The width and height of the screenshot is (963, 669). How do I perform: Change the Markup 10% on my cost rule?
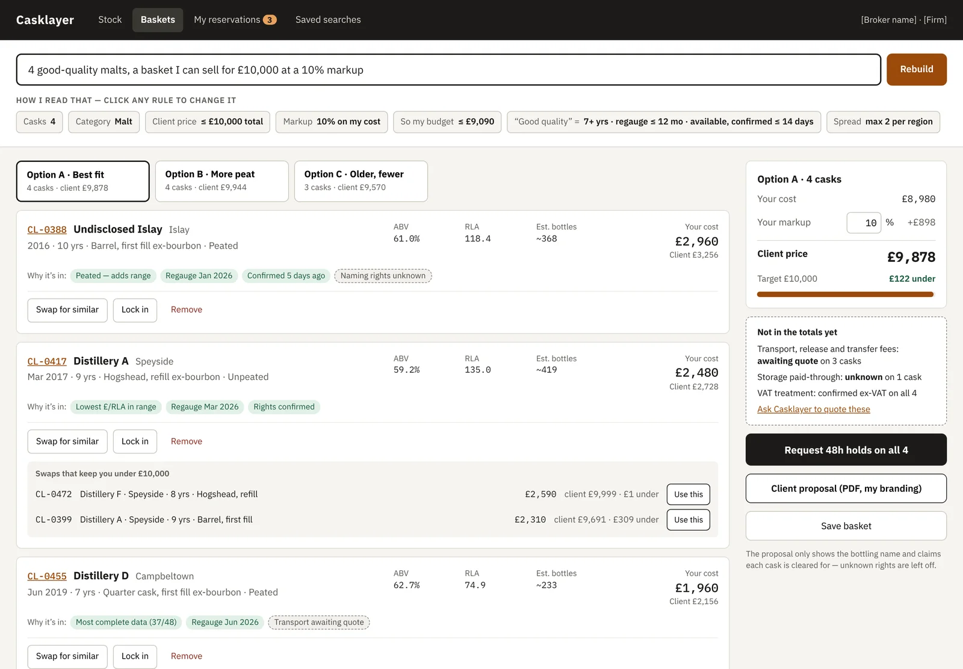(x=332, y=122)
